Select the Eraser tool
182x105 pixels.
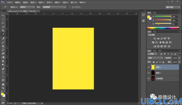pyautogui.click(x=3, y=54)
